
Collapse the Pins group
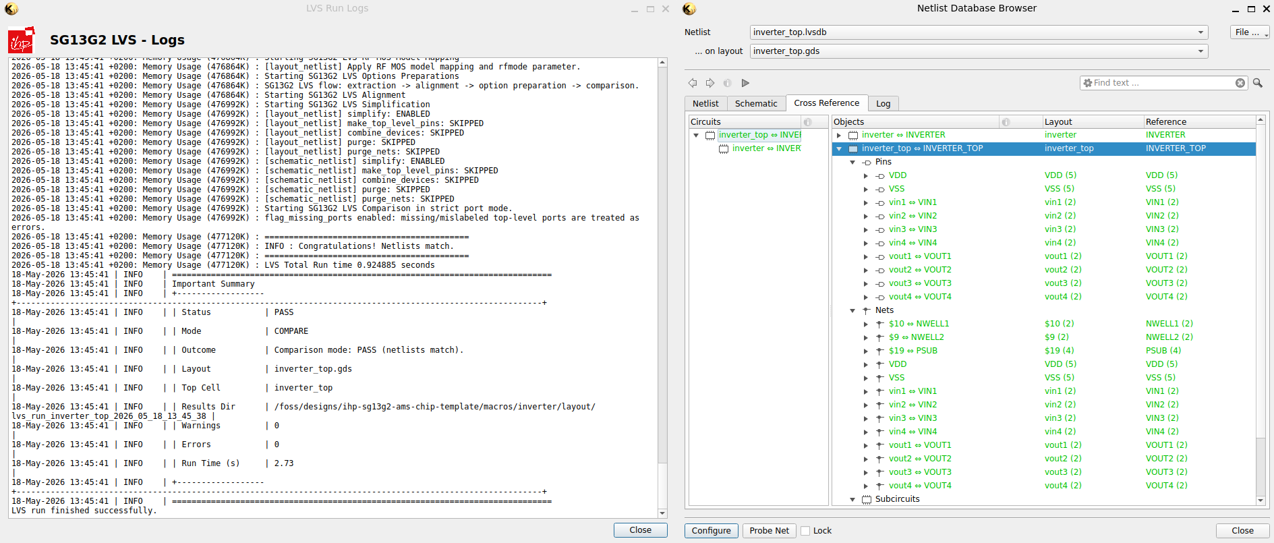(x=852, y=162)
